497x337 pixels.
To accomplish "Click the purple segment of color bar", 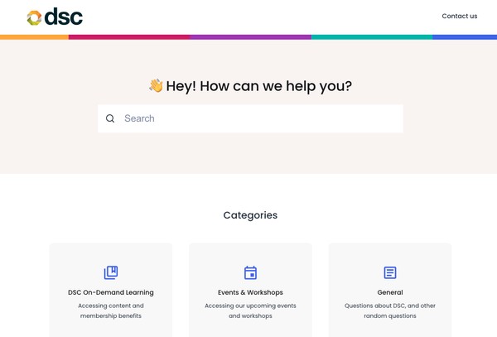I will click(250, 37).
